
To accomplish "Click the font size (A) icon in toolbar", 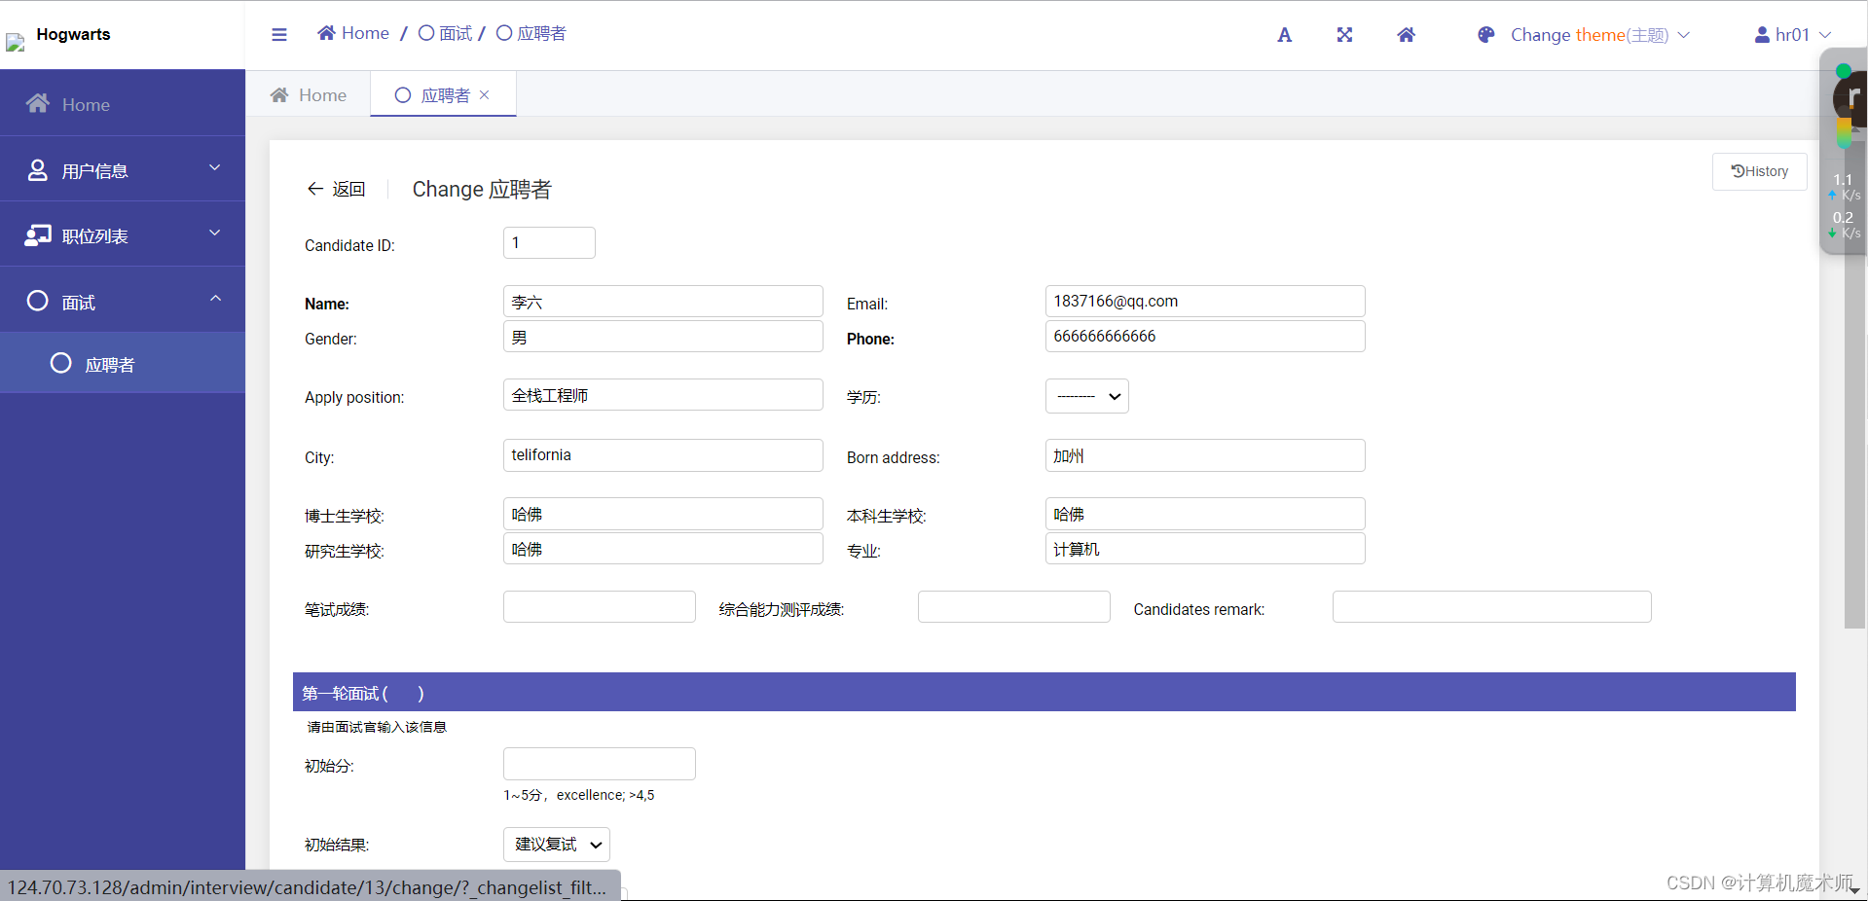I will click(1283, 35).
